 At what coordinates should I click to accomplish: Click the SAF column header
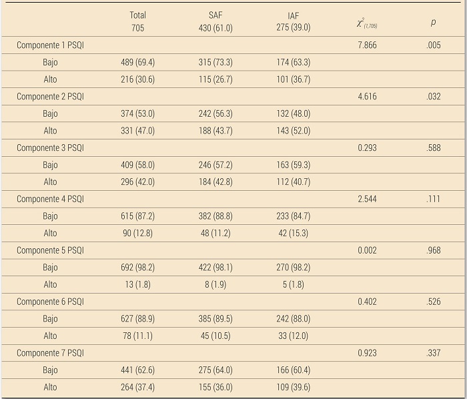215,21
